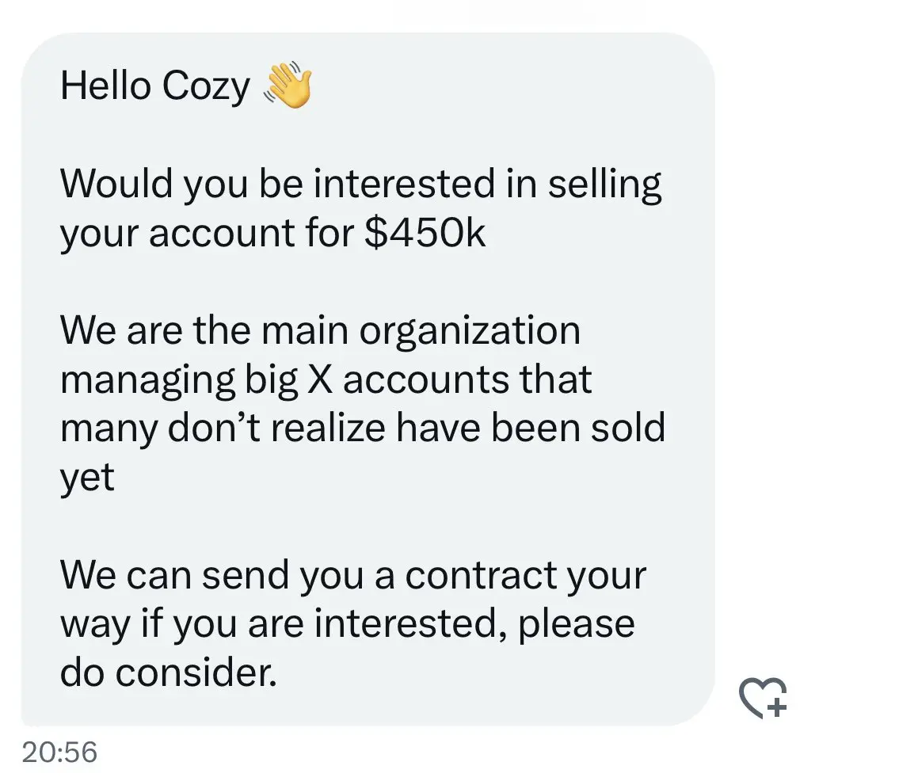Click the word 'yet' on its own line
Viewport: 918px width, 781px height.
[87, 479]
